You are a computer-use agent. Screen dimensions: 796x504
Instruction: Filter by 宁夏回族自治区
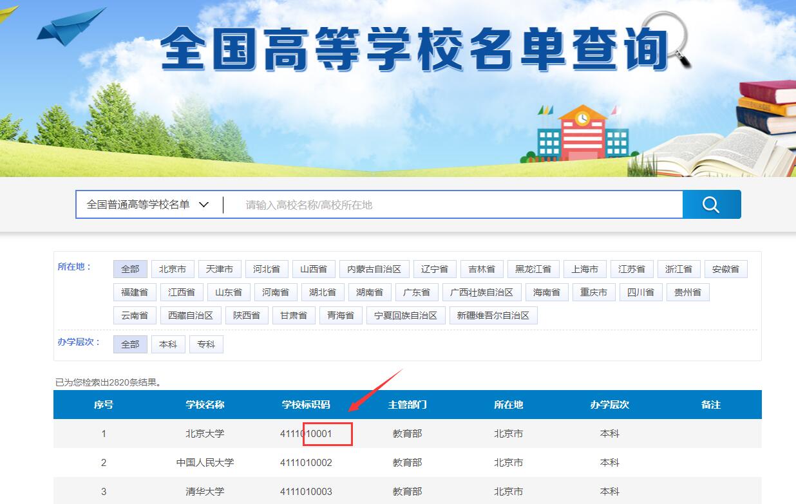click(x=406, y=315)
